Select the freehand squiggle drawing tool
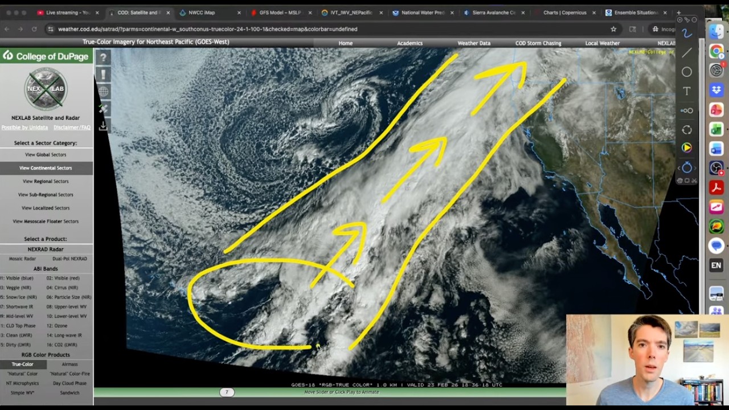Image resolution: width=729 pixels, height=410 pixels. click(x=687, y=34)
